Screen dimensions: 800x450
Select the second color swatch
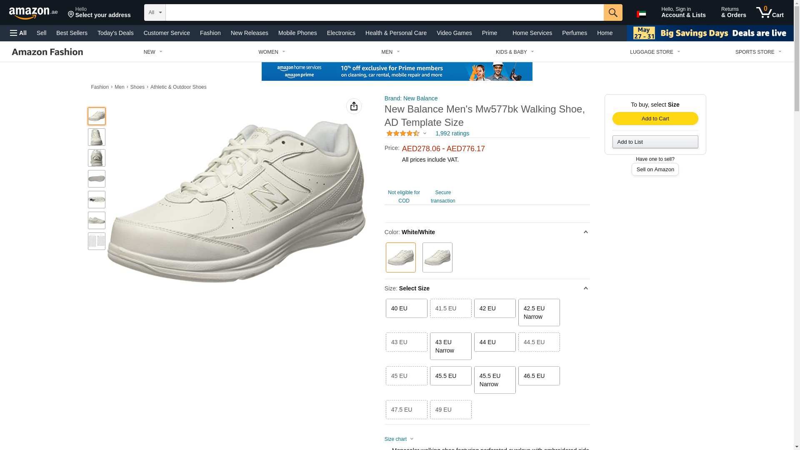pos(437,257)
